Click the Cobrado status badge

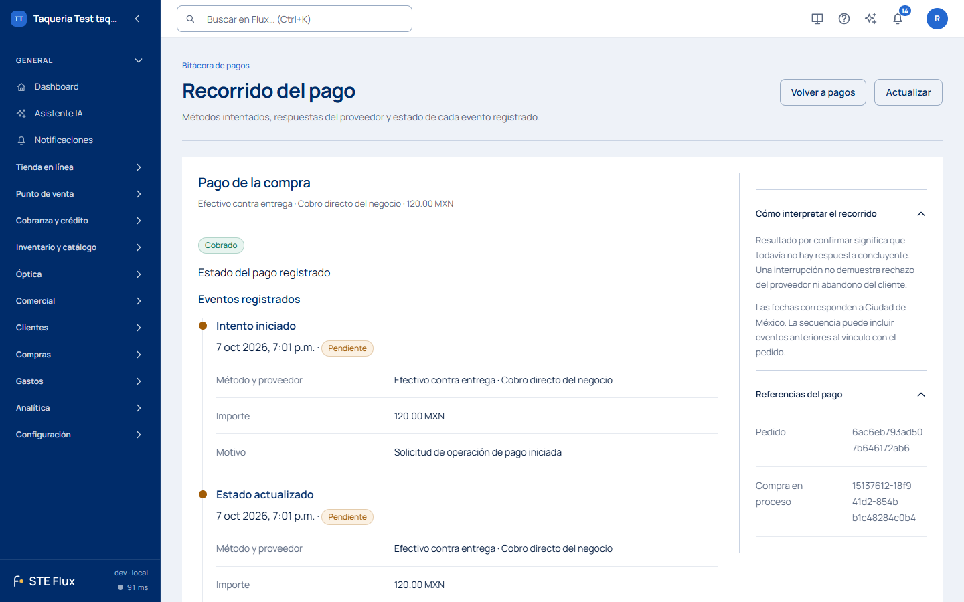point(221,245)
